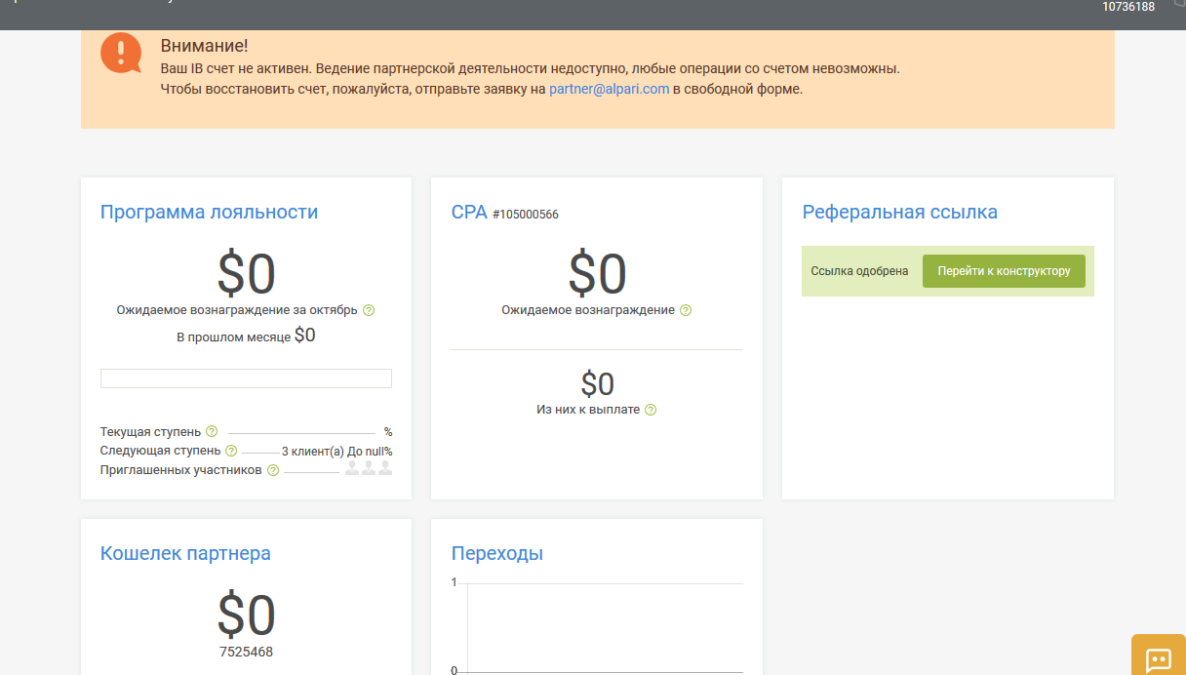Open the Реферальная ссылка heading link
Image resolution: width=1186 pixels, height=675 pixels.
click(899, 212)
